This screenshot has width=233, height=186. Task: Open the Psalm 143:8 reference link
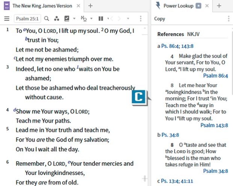pyautogui.click(x=214, y=125)
